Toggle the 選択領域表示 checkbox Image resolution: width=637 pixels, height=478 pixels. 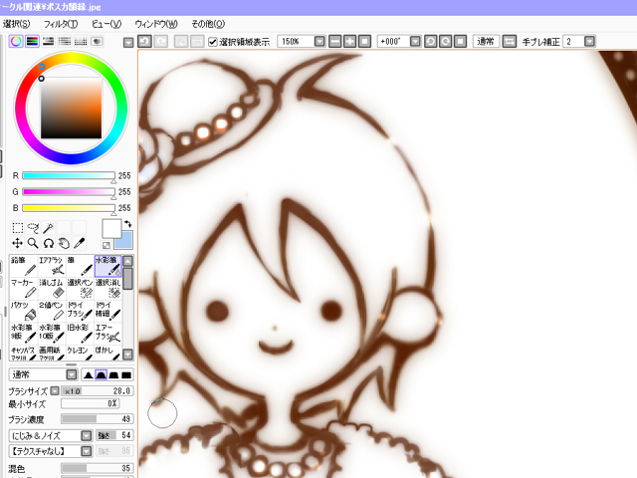[x=212, y=42]
